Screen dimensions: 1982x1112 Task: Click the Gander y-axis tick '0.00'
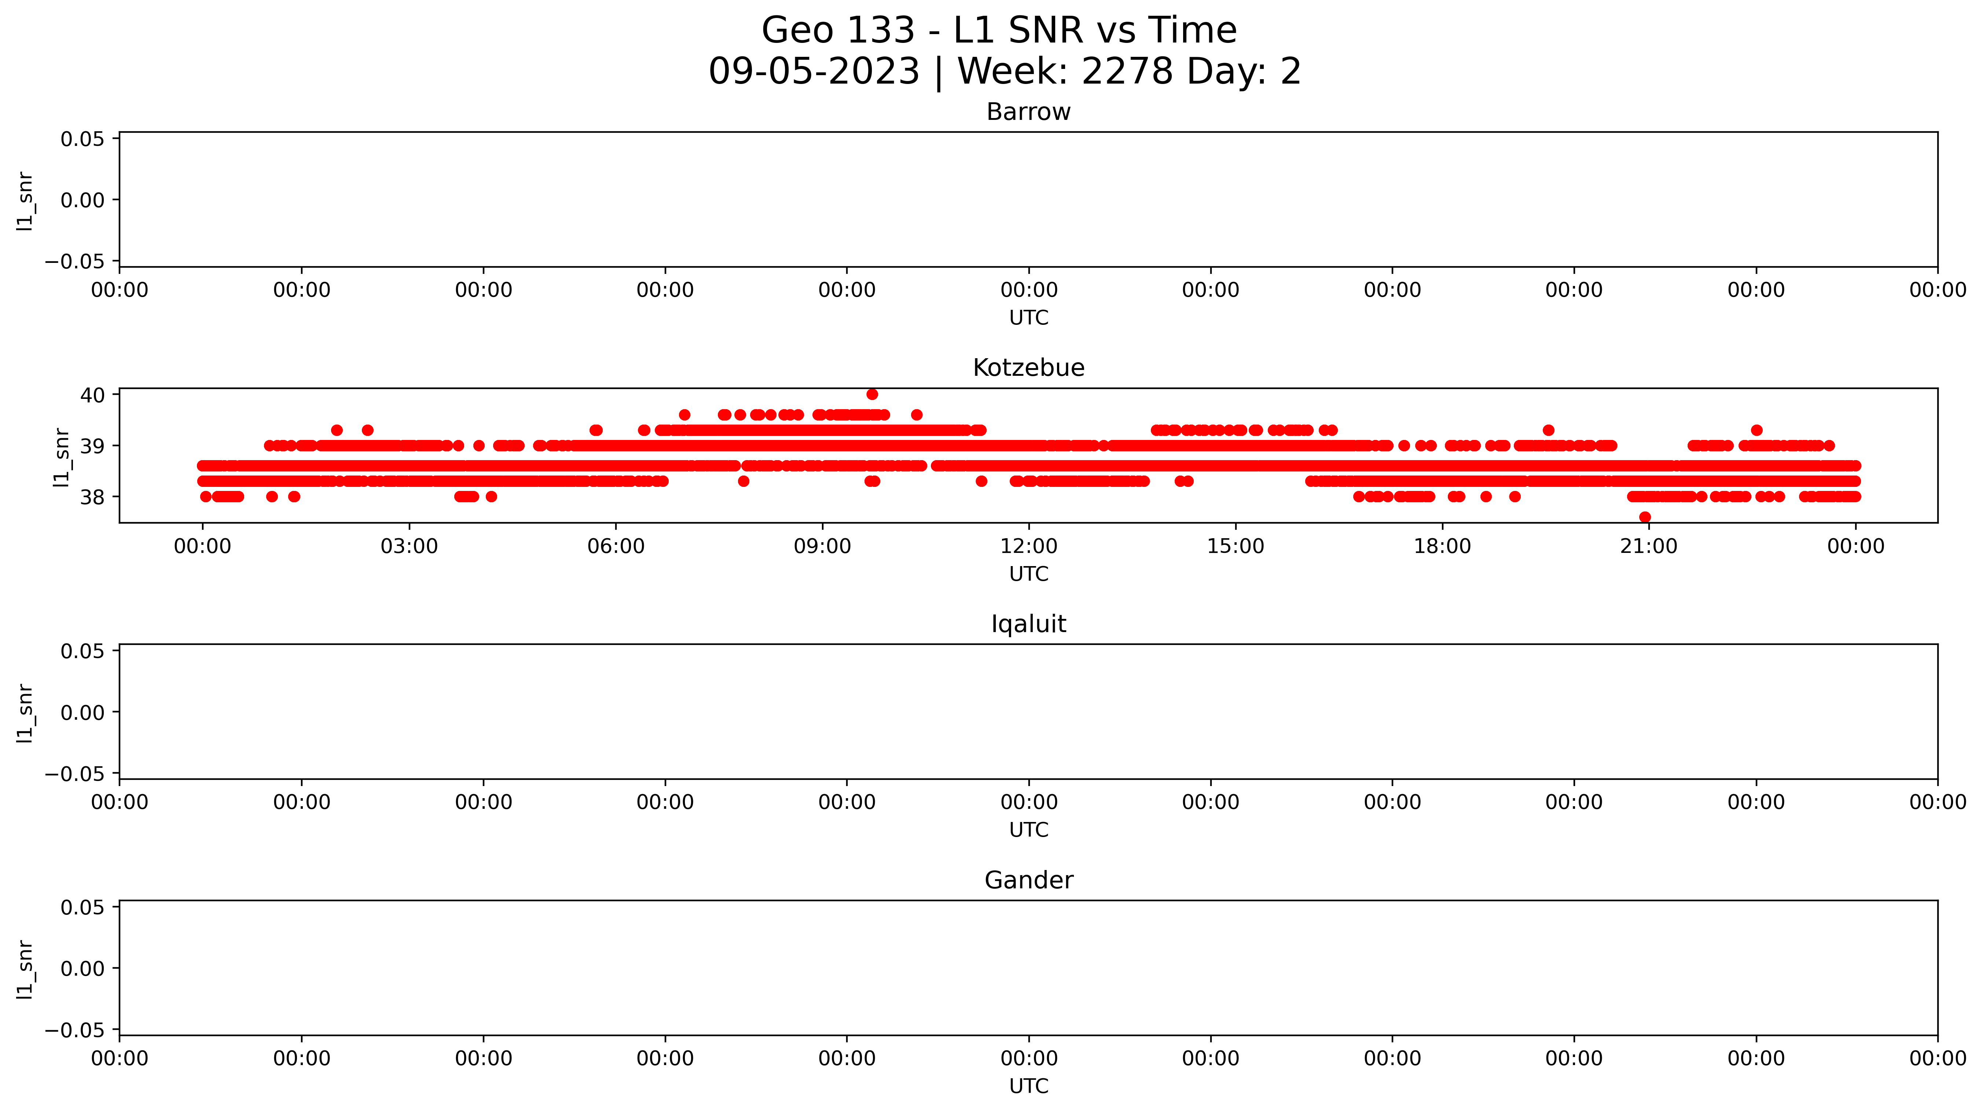pos(82,969)
